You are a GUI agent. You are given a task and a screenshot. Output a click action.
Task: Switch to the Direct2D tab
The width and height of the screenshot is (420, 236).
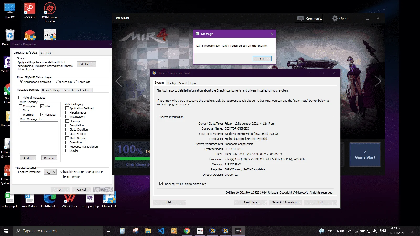point(45,53)
